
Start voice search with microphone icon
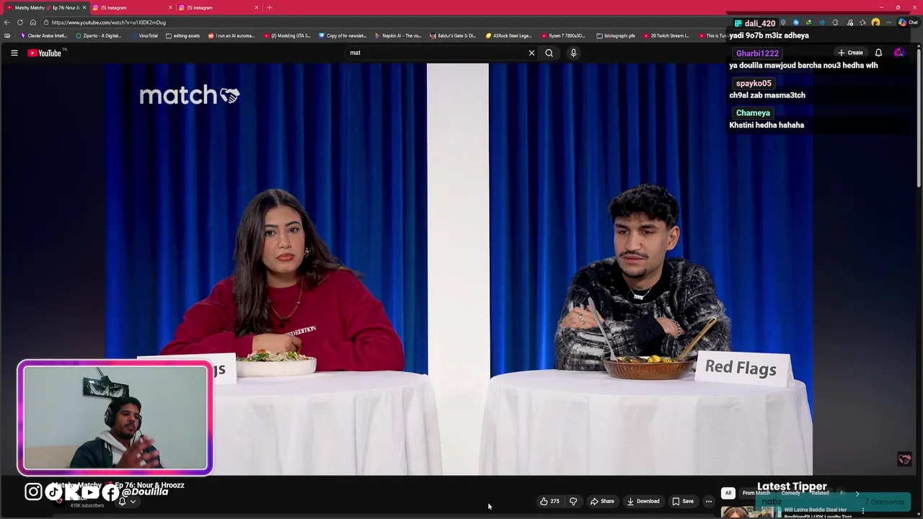click(x=573, y=53)
